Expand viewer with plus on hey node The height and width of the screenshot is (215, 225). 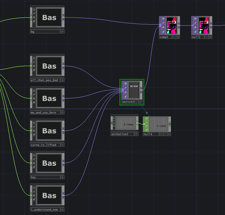(x=62, y=177)
